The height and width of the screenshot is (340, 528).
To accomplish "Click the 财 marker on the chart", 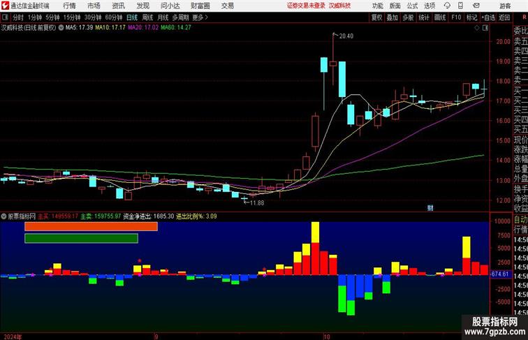I will coord(430,208).
